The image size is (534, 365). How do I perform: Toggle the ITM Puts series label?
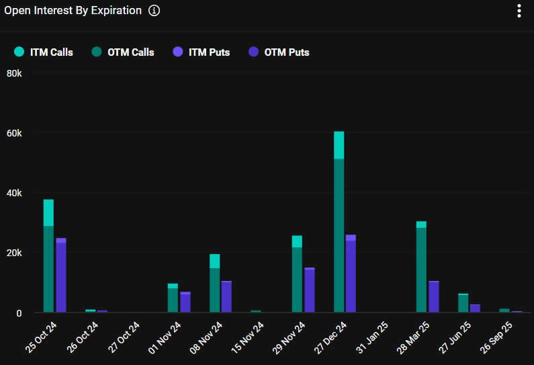point(209,52)
